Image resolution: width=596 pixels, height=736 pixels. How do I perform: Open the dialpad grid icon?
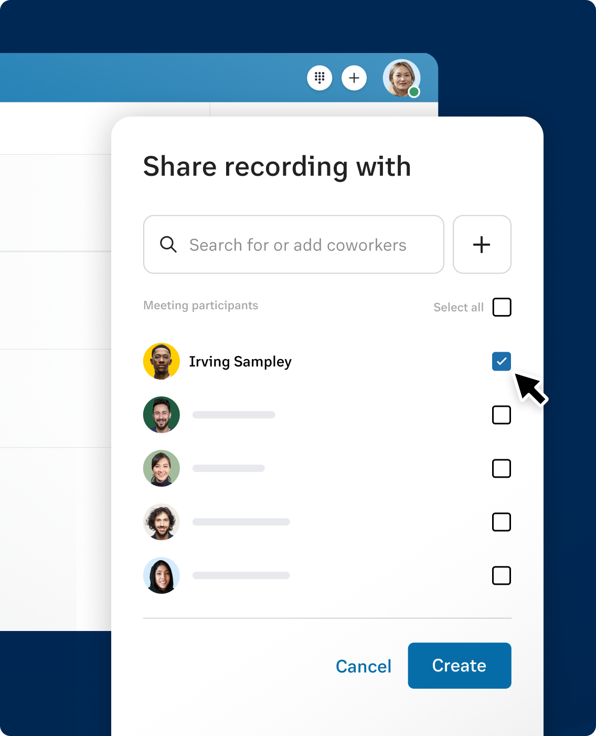[320, 78]
